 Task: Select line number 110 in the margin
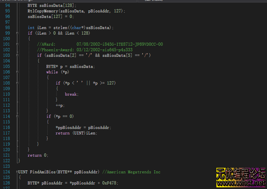[x=7, y=94]
